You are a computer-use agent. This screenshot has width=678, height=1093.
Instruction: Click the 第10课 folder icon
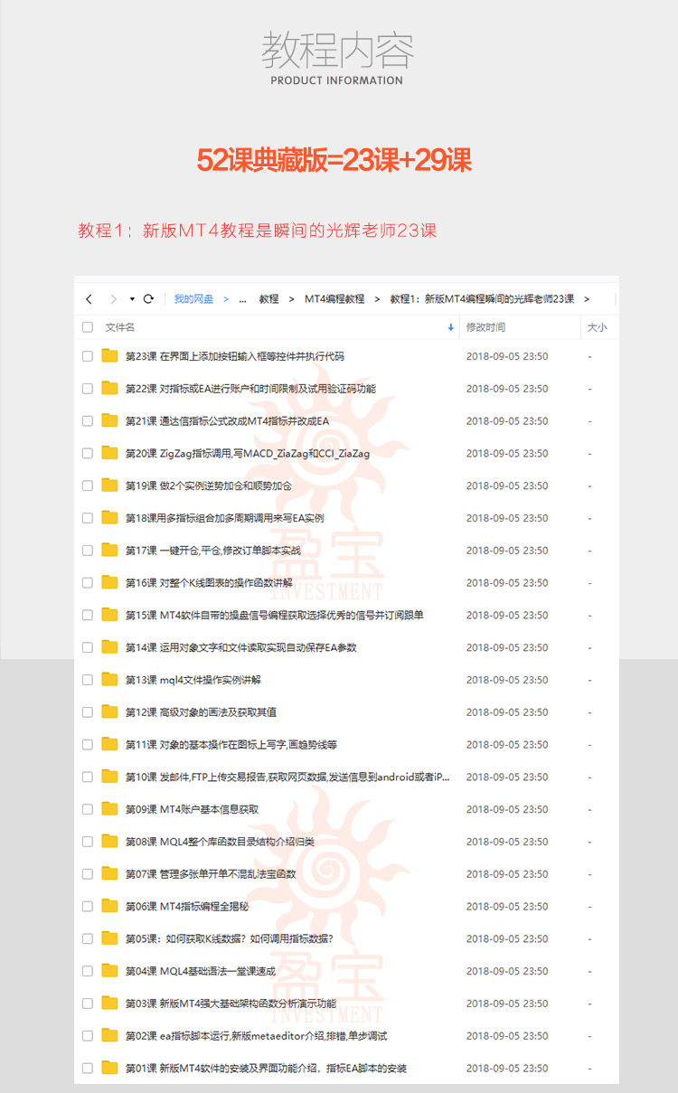tap(110, 777)
